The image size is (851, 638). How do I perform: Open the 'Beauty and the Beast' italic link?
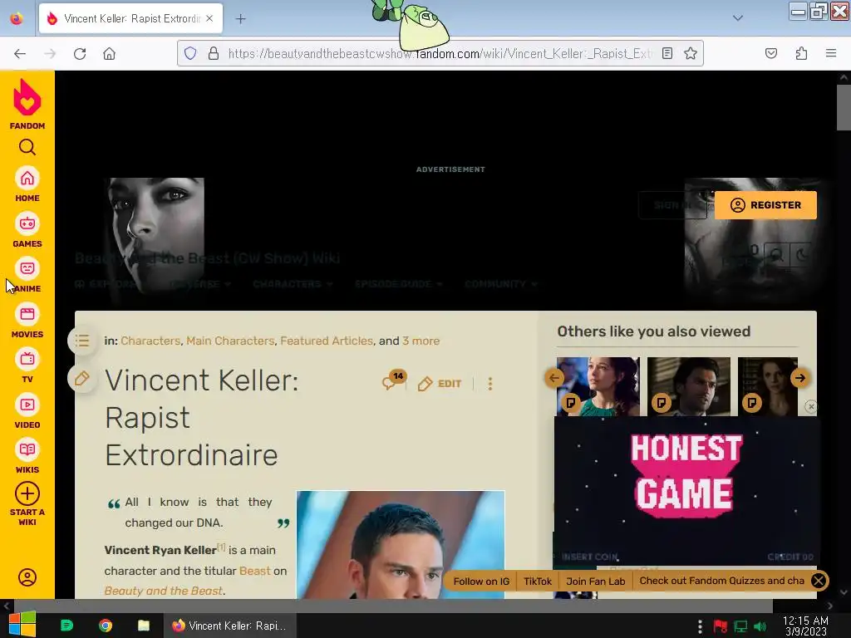164,591
